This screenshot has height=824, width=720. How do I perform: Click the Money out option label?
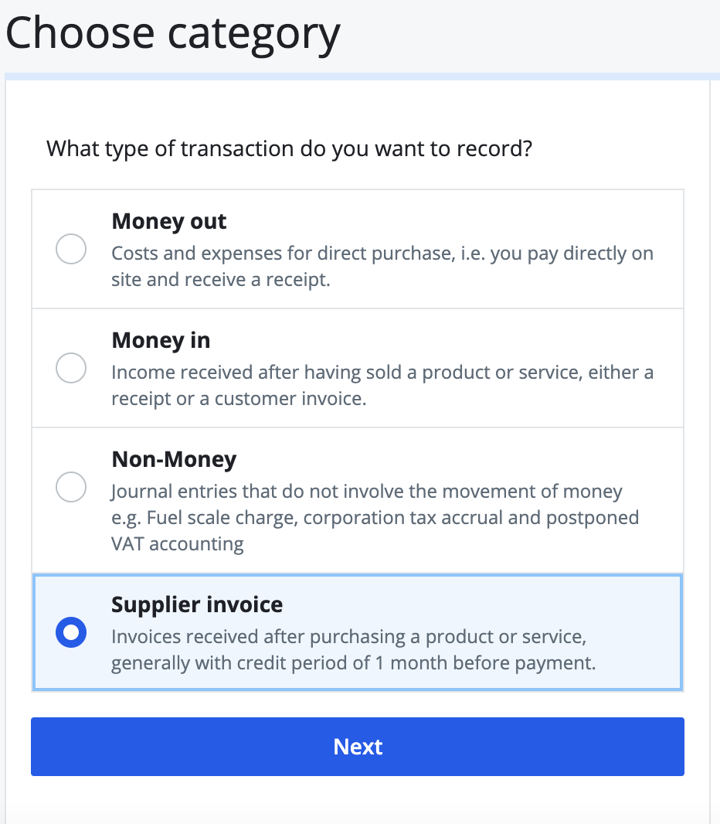click(169, 222)
